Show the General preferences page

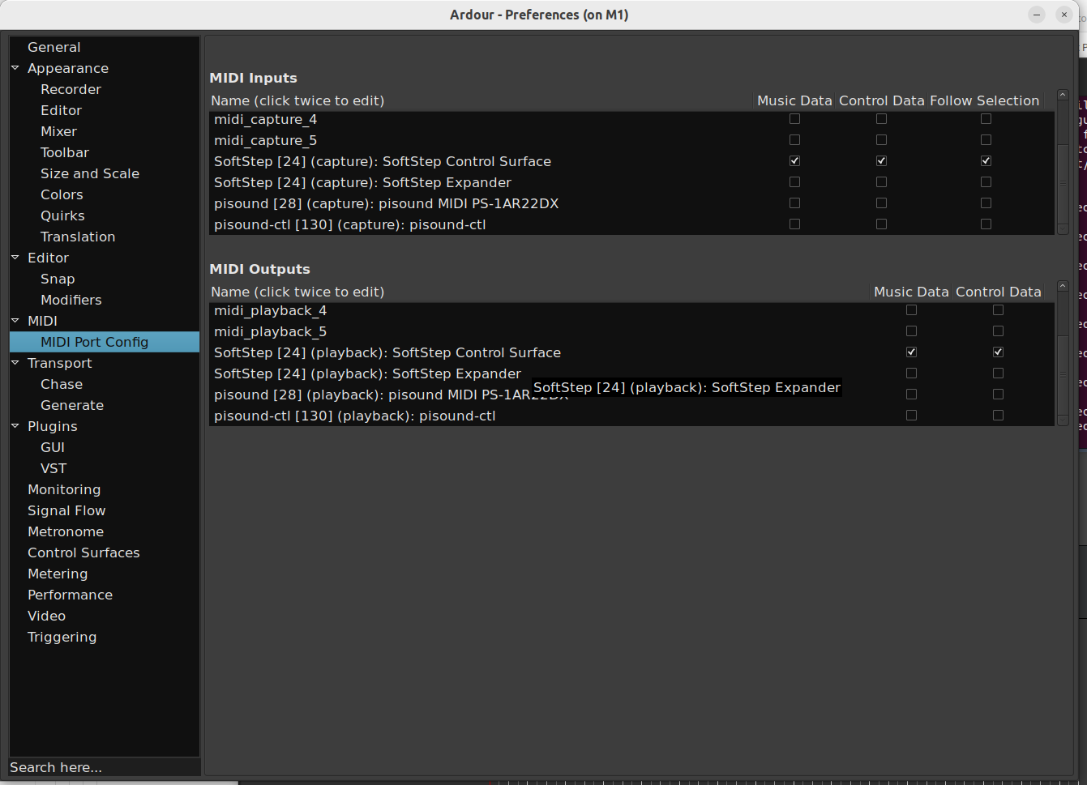pos(53,47)
